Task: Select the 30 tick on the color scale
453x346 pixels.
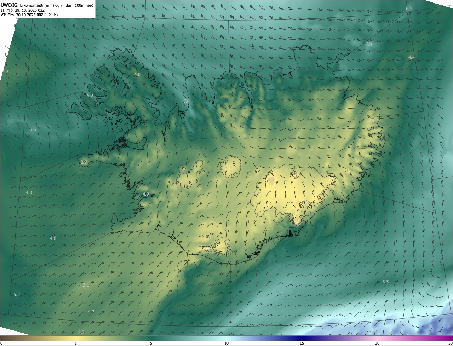Action: [377, 344]
